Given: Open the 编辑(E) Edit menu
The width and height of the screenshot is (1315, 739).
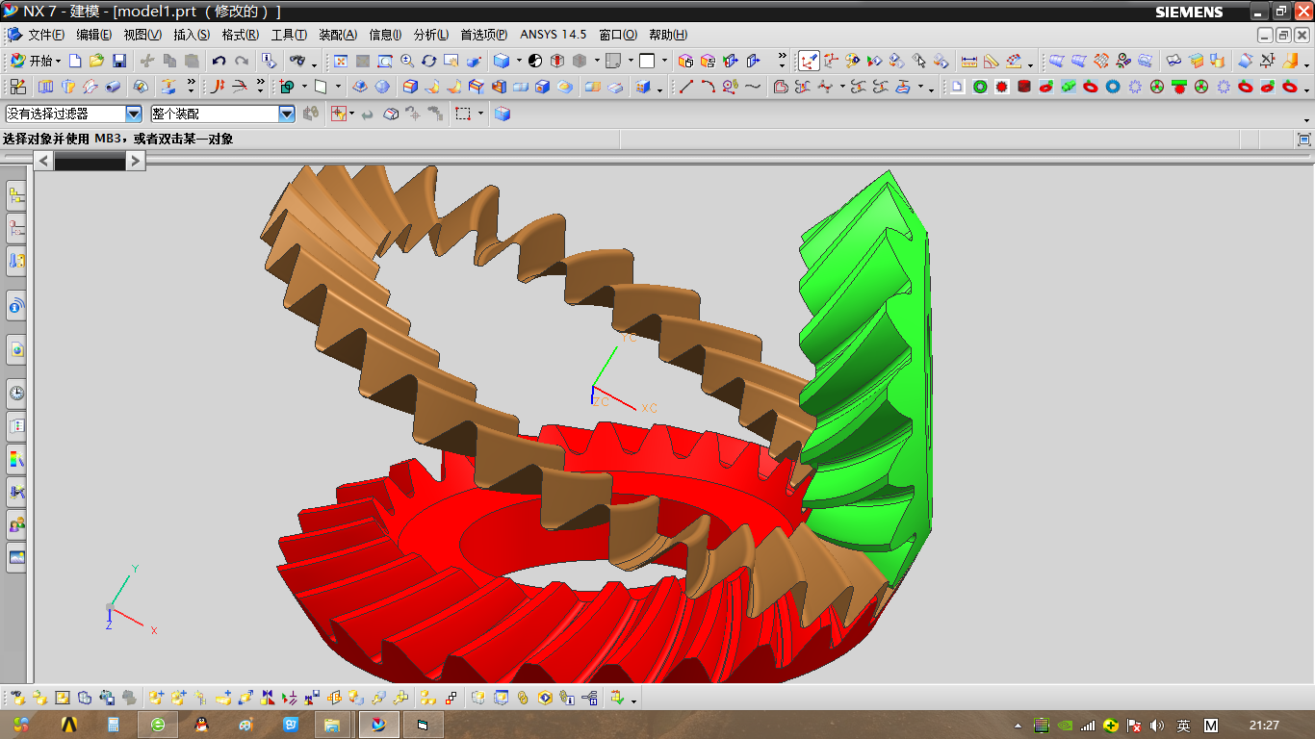Looking at the screenshot, I should (x=94, y=35).
